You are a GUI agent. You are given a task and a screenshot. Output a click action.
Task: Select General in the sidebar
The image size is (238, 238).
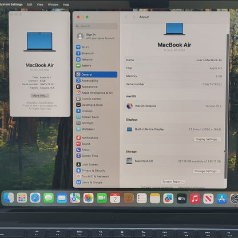tap(96, 74)
